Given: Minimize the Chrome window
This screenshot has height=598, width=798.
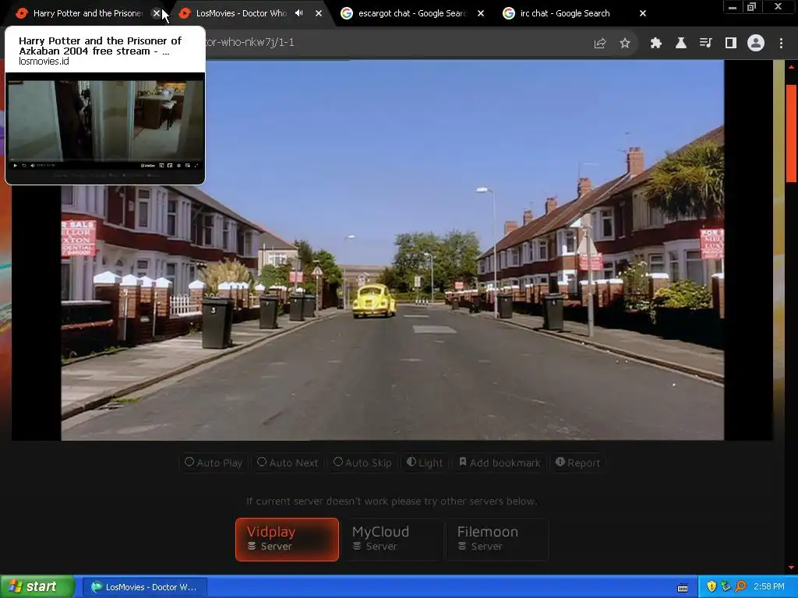Looking at the screenshot, I should coord(733,7).
